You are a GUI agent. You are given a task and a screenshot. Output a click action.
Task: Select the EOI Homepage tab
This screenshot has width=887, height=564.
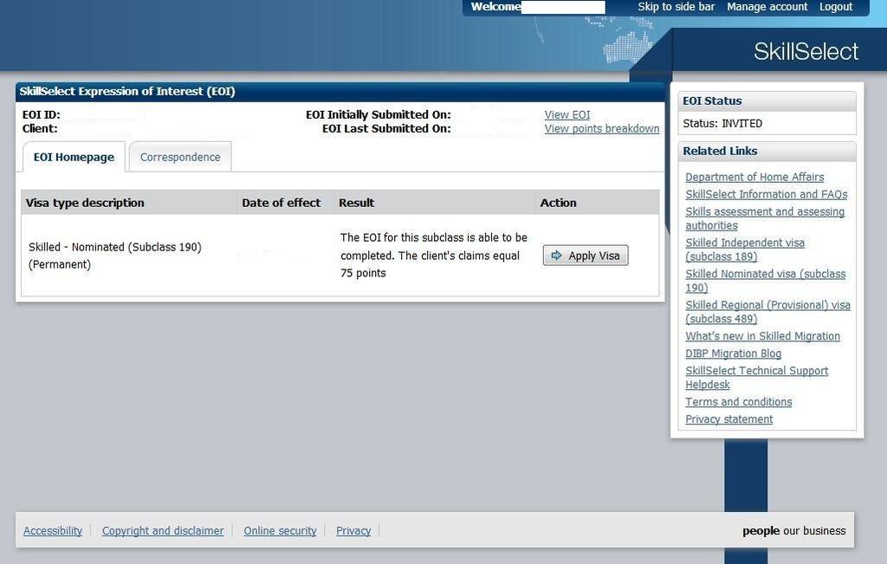74,157
